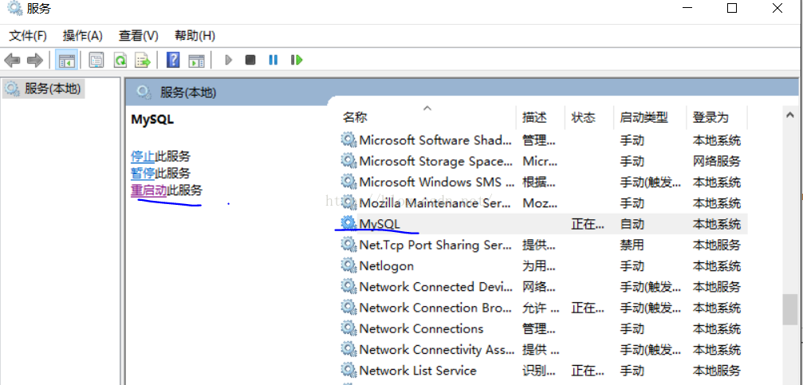The image size is (803, 385).
Task: Click the Refresh toolbar icon
Action: point(120,60)
